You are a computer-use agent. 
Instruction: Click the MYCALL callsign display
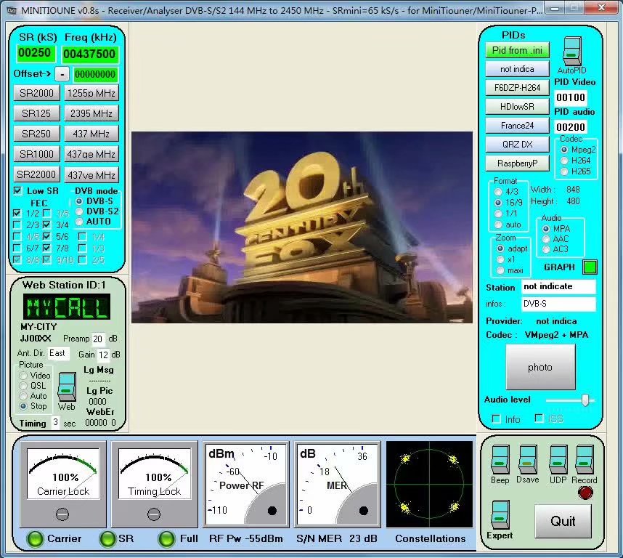pos(67,307)
